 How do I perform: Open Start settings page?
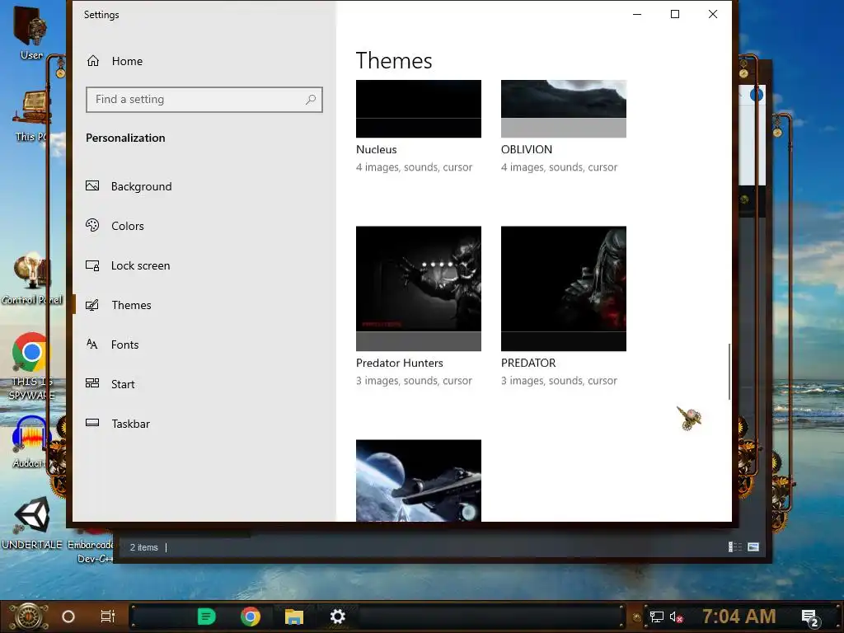pos(110,384)
